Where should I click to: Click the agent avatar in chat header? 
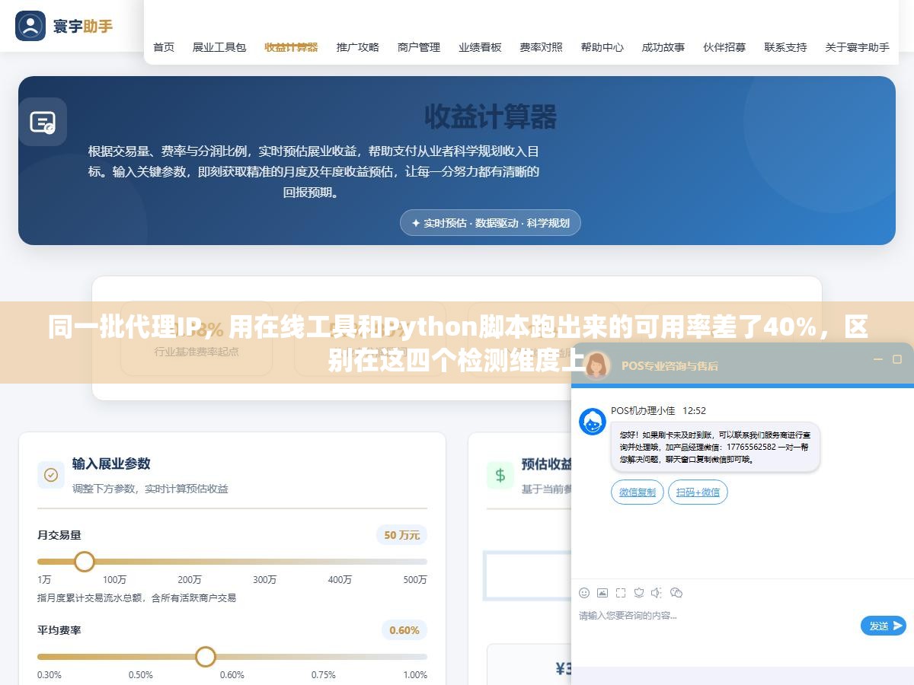[x=596, y=365]
